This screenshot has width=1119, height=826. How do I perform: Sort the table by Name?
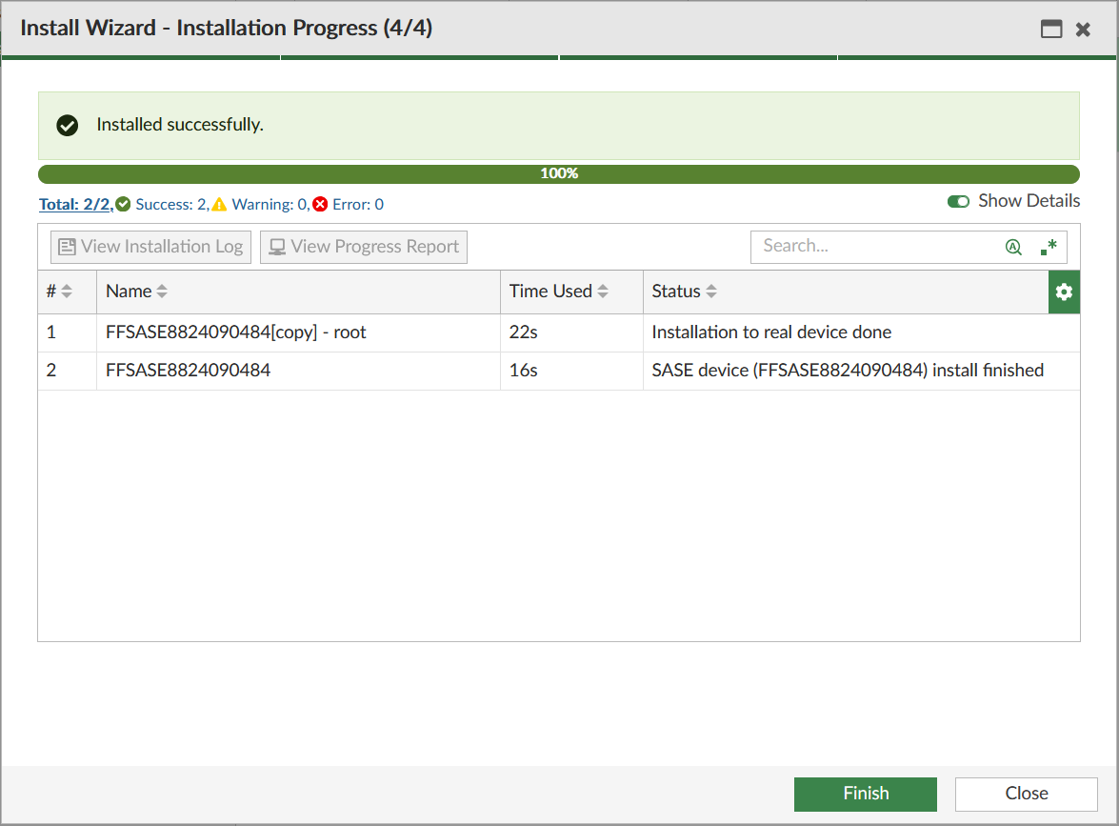(160, 291)
